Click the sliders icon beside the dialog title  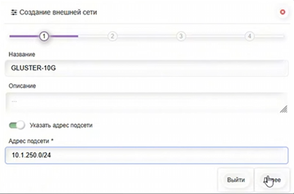click(x=13, y=12)
